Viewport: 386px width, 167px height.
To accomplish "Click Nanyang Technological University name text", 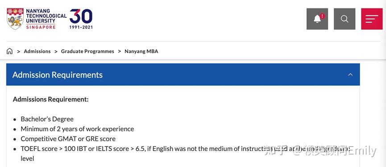I will click(46, 16).
